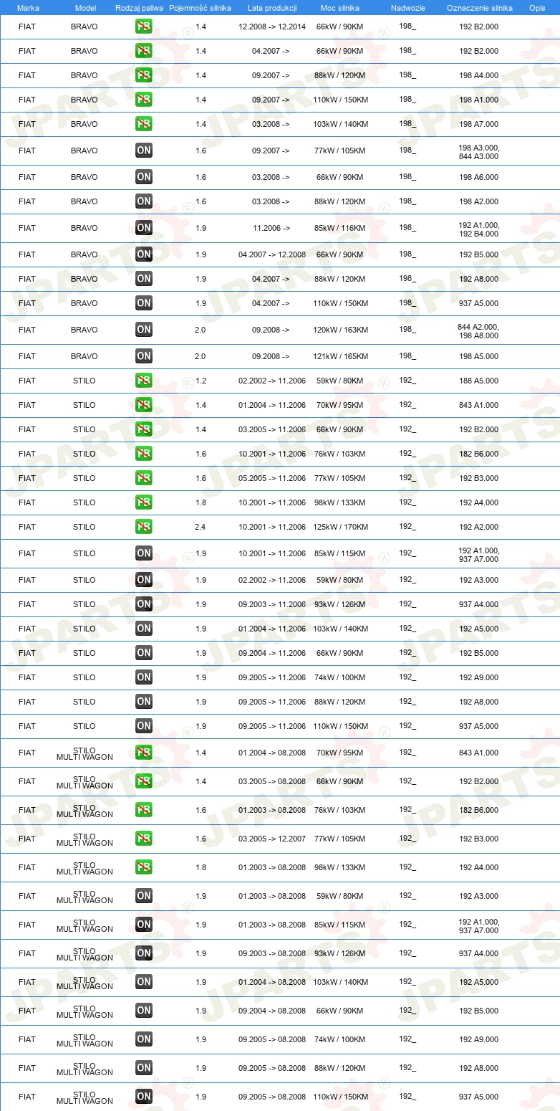Click the Nadwozie column header
560x1111 pixels.
[x=408, y=8]
